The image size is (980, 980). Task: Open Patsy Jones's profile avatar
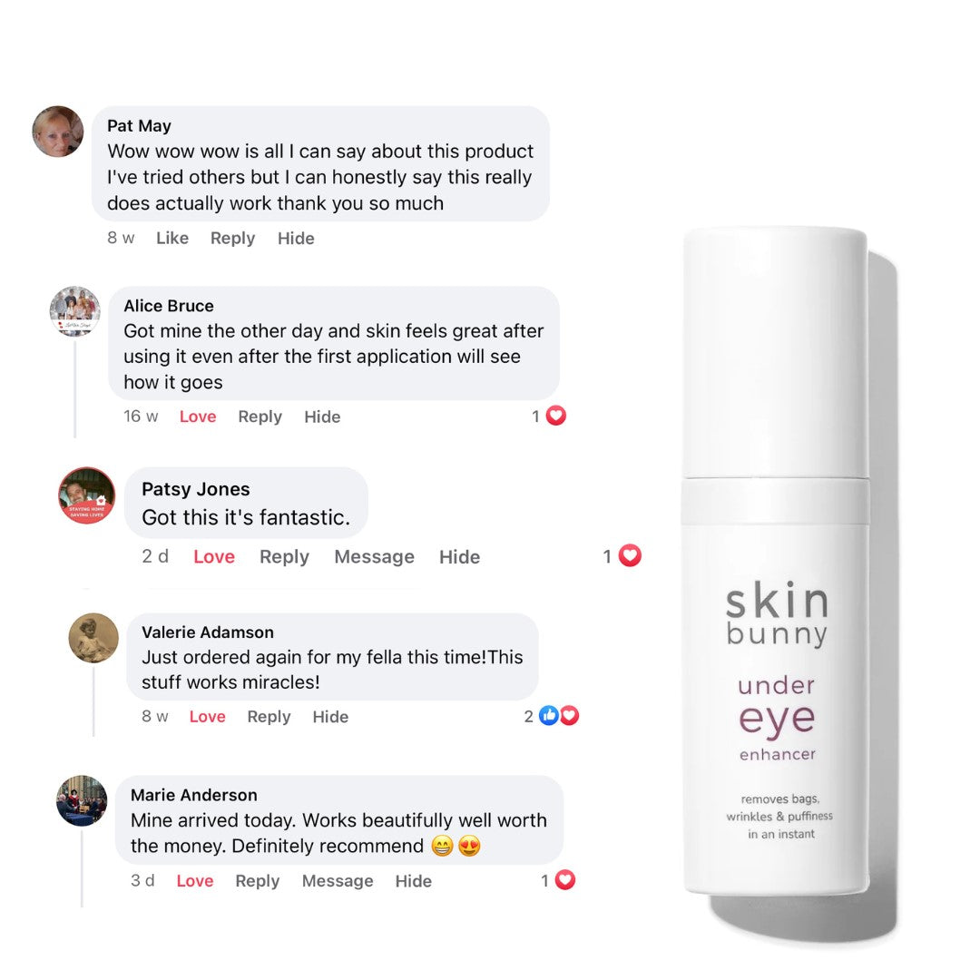click(87, 495)
